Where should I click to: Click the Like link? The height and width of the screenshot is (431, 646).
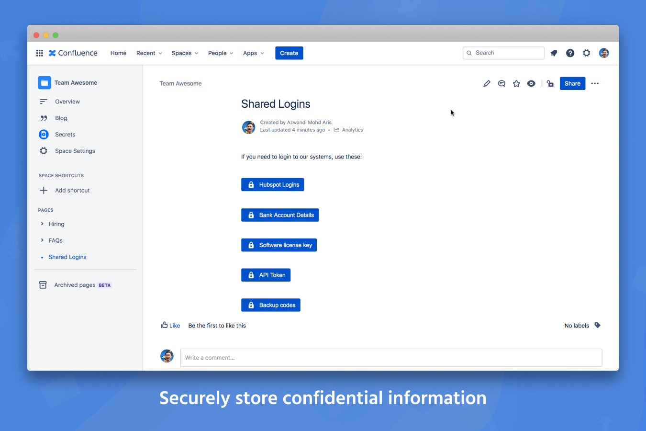pyautogui.click(x=175, y=326)
